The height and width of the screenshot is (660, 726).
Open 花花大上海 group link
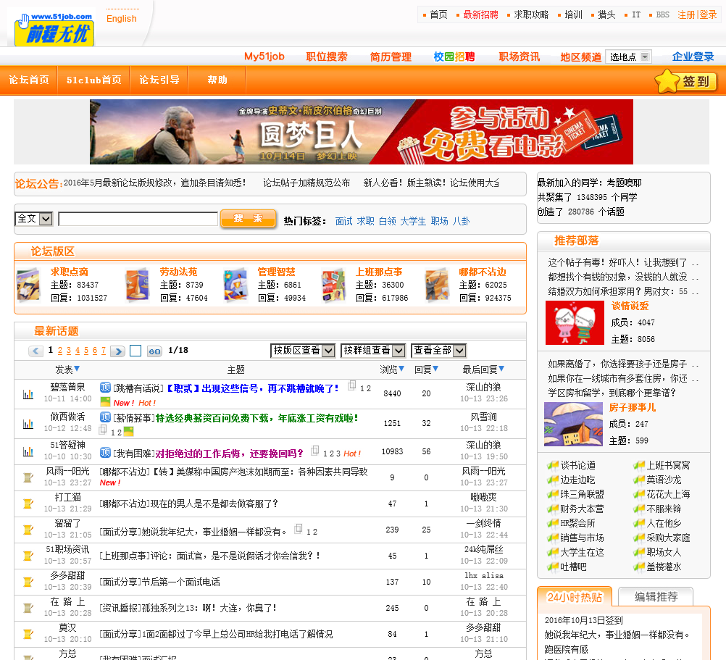pyautogui.click(x=668, y=494)
